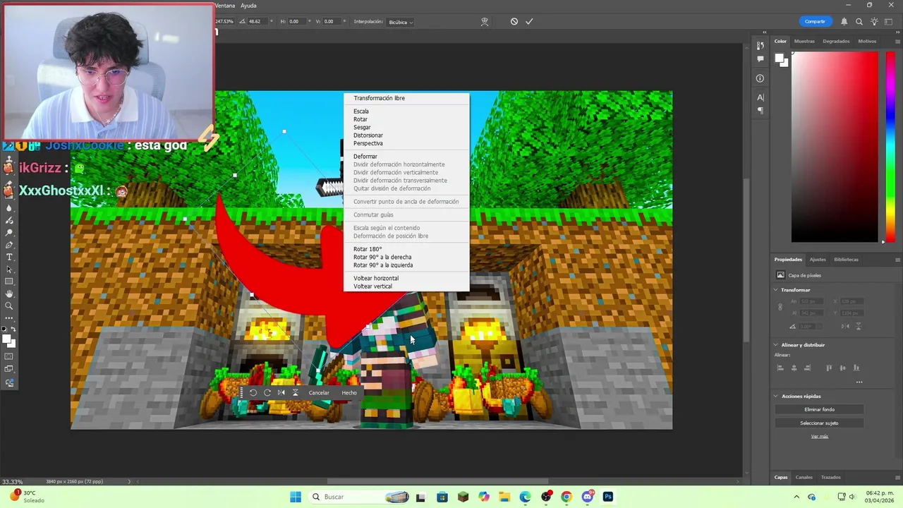The width and height of the screenshot is (903, 508).
Task: Click the Ver más link
Action: pos(819,437)
